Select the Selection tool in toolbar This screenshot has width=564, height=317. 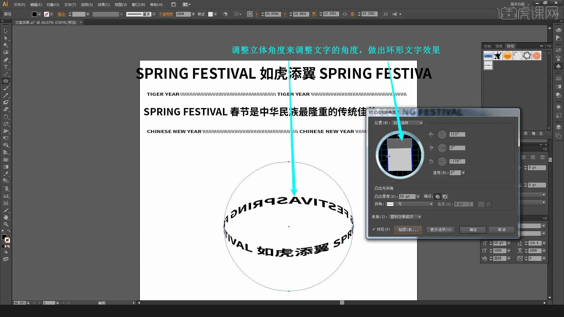click(x=5, y=31)
